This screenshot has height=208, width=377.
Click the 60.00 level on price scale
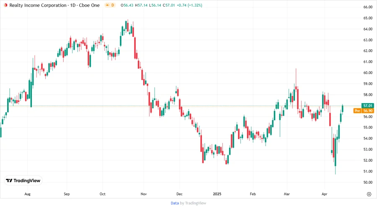[368, 73]
